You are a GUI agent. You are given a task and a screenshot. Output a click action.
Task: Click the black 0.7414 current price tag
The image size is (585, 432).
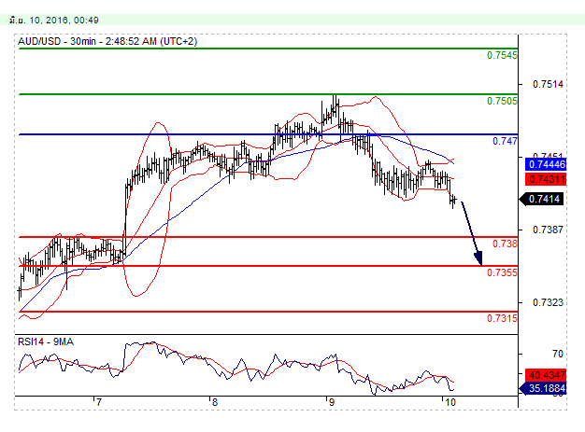(541, 200)
